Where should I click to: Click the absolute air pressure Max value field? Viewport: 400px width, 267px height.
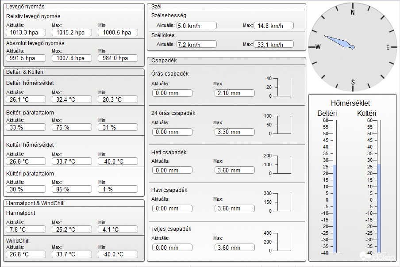[x=72, y=58]
